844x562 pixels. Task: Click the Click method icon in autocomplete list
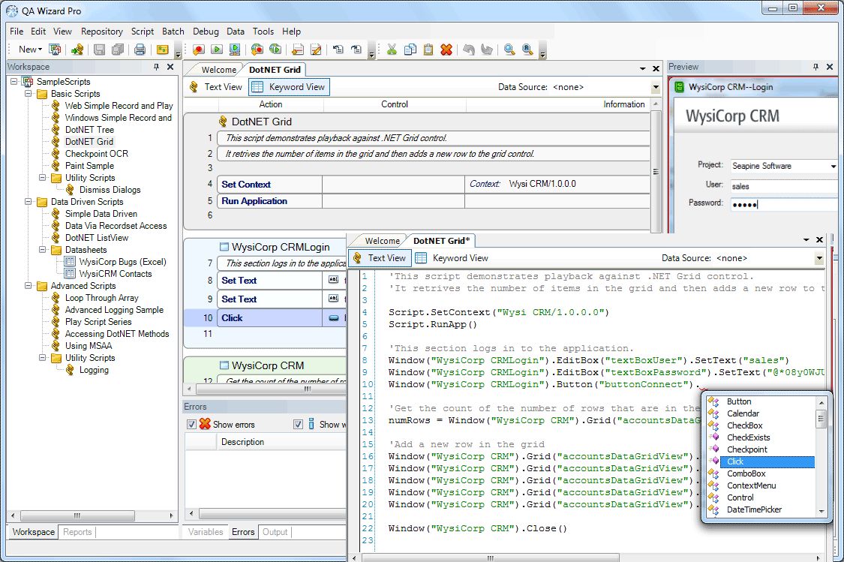pos(714,461)
